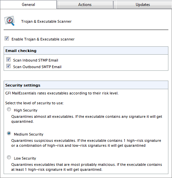Select the General tab
172x178 pixels.
tap(28, 5)
